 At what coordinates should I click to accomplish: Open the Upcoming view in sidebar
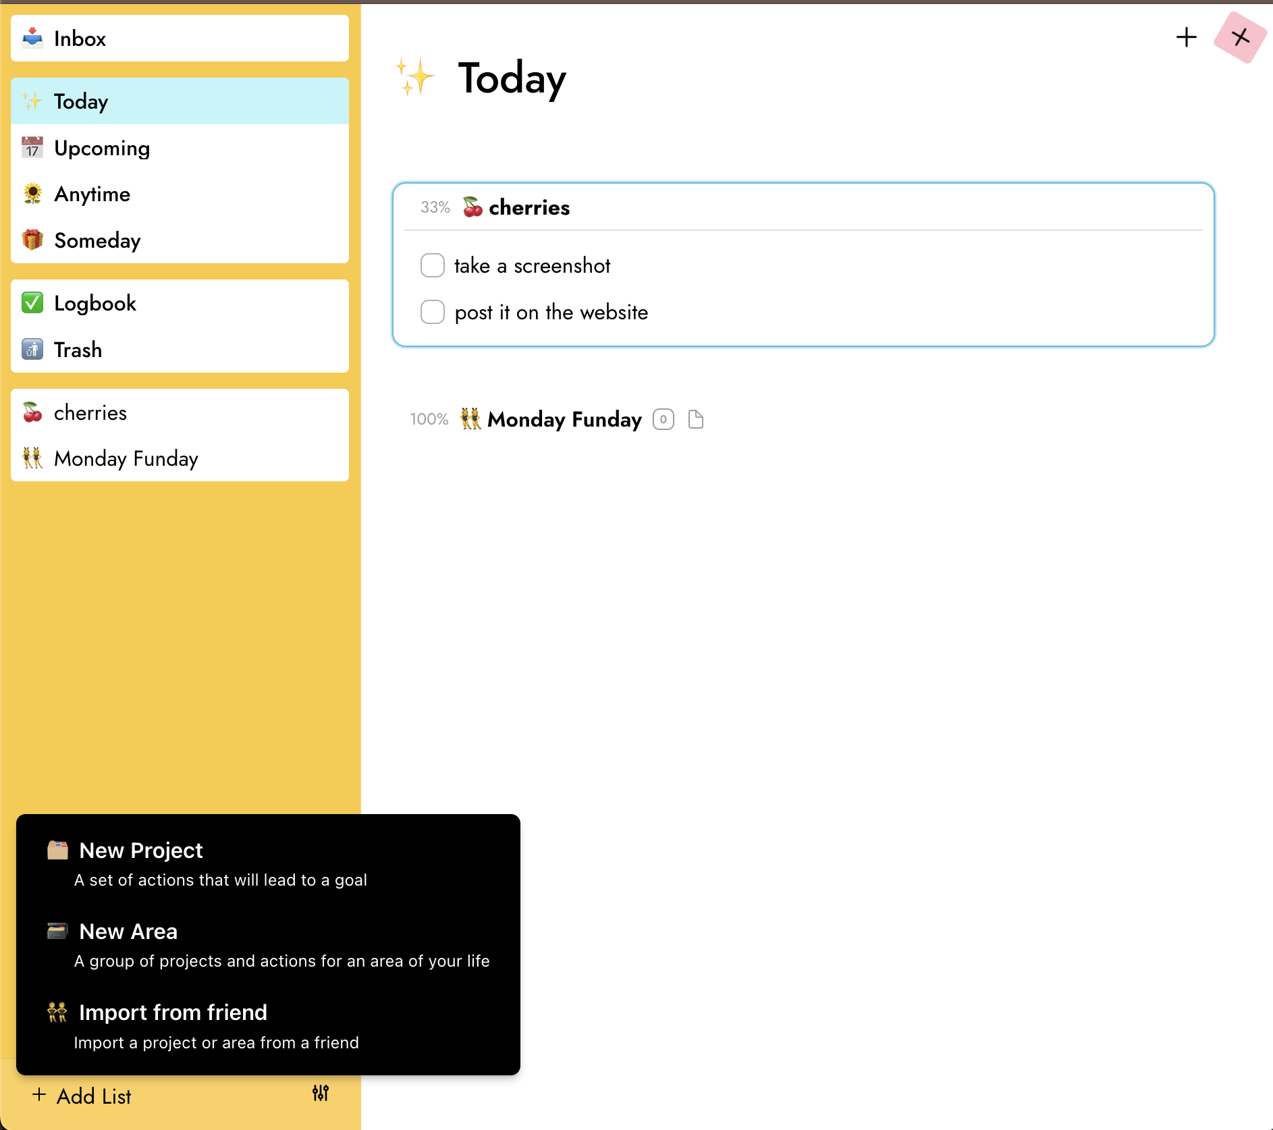102,148
